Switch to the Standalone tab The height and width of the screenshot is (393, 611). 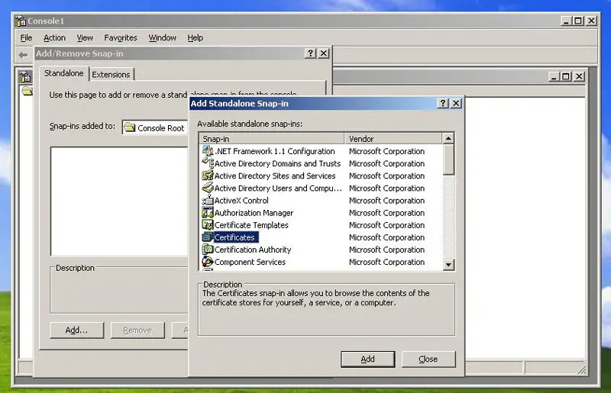(64, 73)
